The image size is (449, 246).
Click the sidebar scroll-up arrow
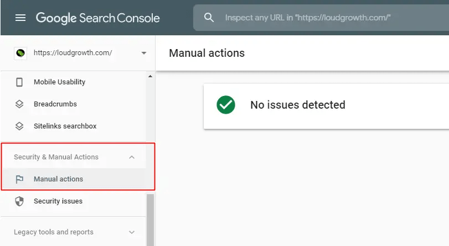tap(151, 76)
